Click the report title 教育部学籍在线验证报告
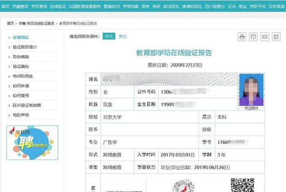This screenshot has height=192, width=286. click(174, 53)
